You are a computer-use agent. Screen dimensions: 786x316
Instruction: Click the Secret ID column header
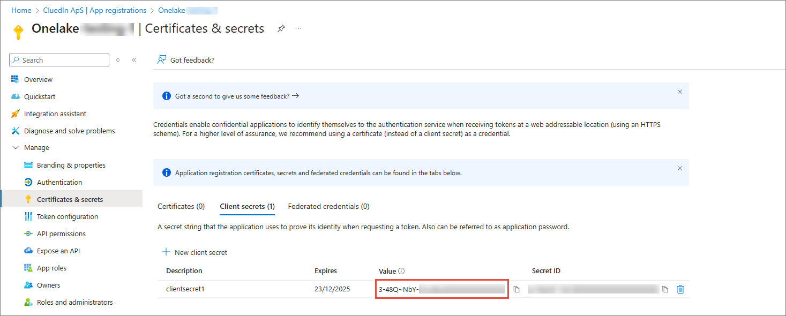[546, 271]
